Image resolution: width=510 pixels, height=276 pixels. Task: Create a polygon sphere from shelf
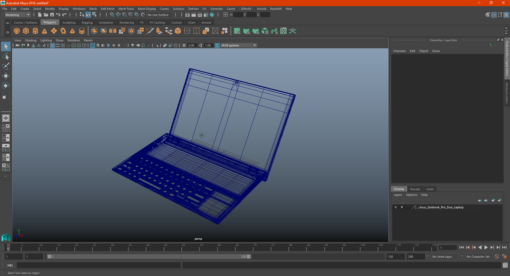(x=17, y=31)
